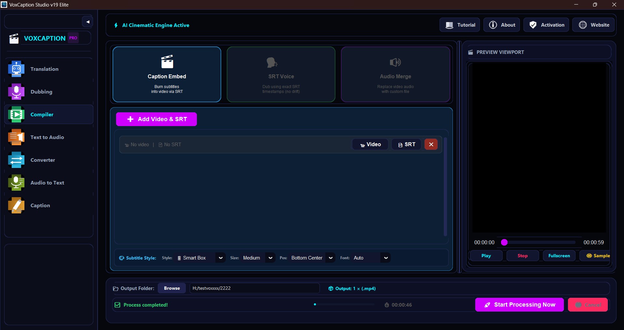Image resolution: width=624 pixels, height=330 pixels.
Task: Click the black preview viewport area
Action: click(539, 148)
